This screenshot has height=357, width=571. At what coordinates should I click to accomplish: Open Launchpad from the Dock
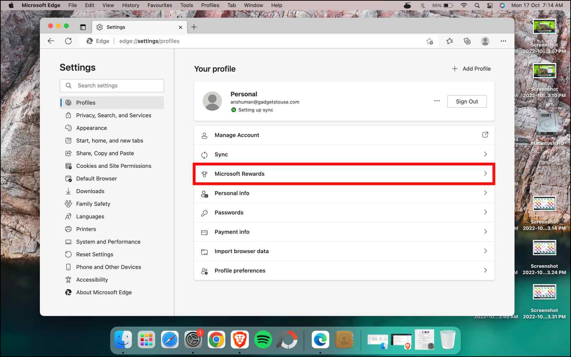click(x=146, y=340)
